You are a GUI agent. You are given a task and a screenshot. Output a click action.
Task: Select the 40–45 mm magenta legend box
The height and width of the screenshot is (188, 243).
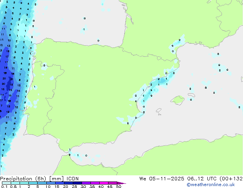pos(104,183)
